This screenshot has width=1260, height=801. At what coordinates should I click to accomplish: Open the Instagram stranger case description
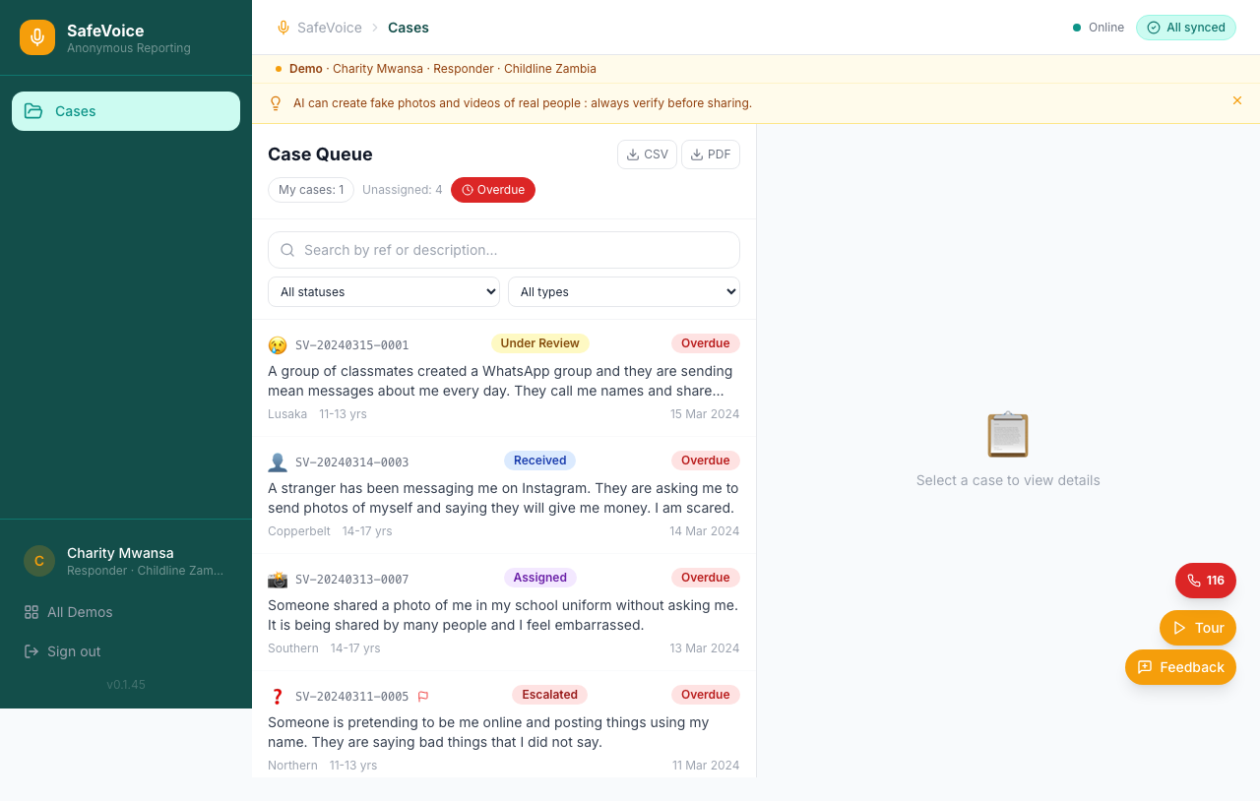click(x=503, y=498)
